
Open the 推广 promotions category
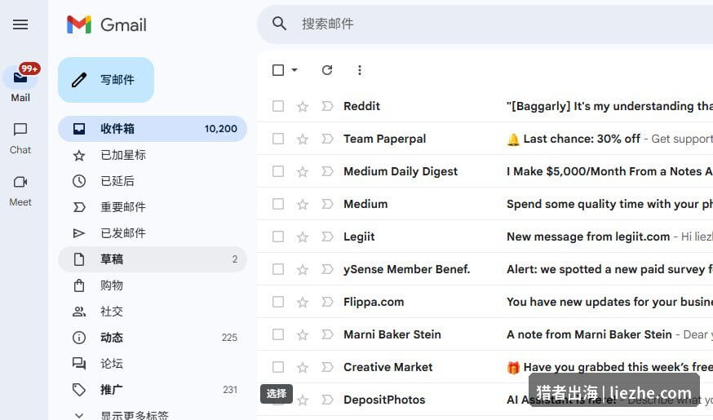(x=153, y=390)
